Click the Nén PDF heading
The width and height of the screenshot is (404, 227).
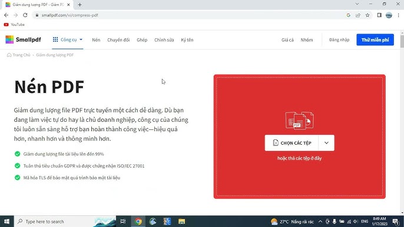coord(49,86)
